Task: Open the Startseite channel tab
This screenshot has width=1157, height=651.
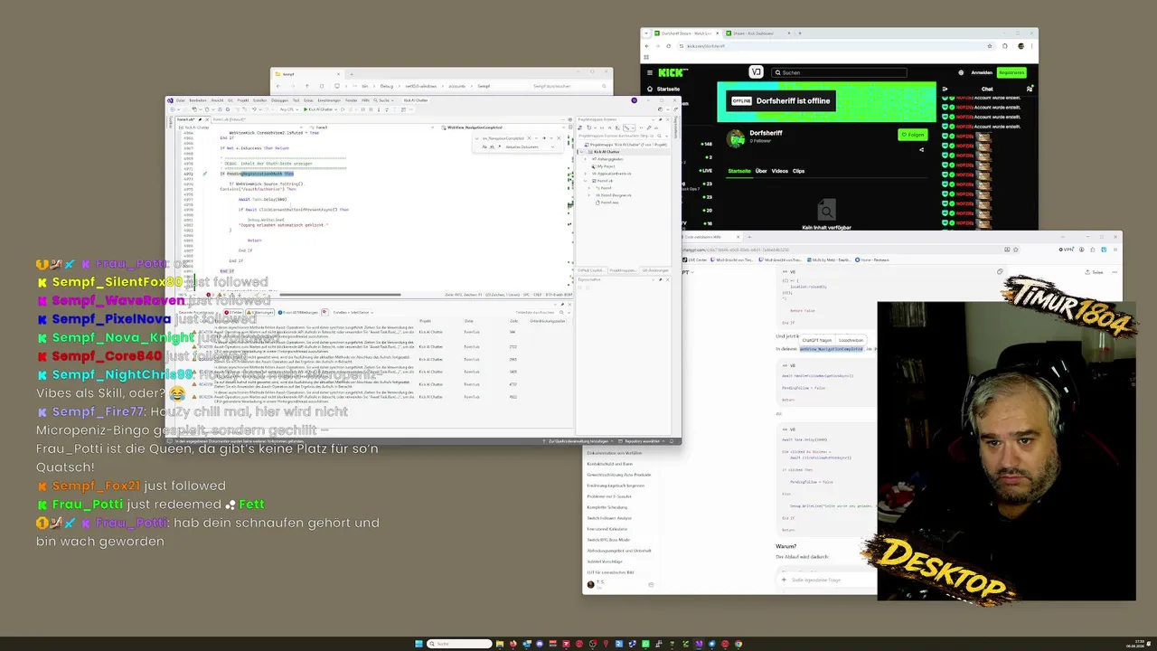Action: (739, 170)
